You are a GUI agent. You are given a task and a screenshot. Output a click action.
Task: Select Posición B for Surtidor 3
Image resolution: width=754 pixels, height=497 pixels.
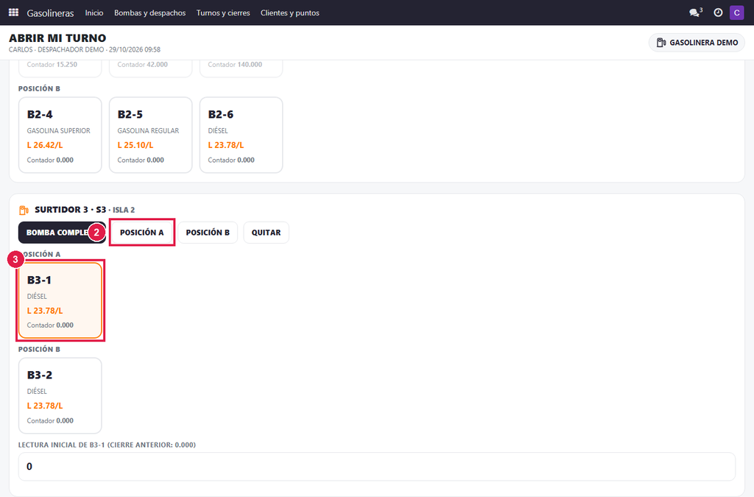pyautogui.click(x=208, y=233)
